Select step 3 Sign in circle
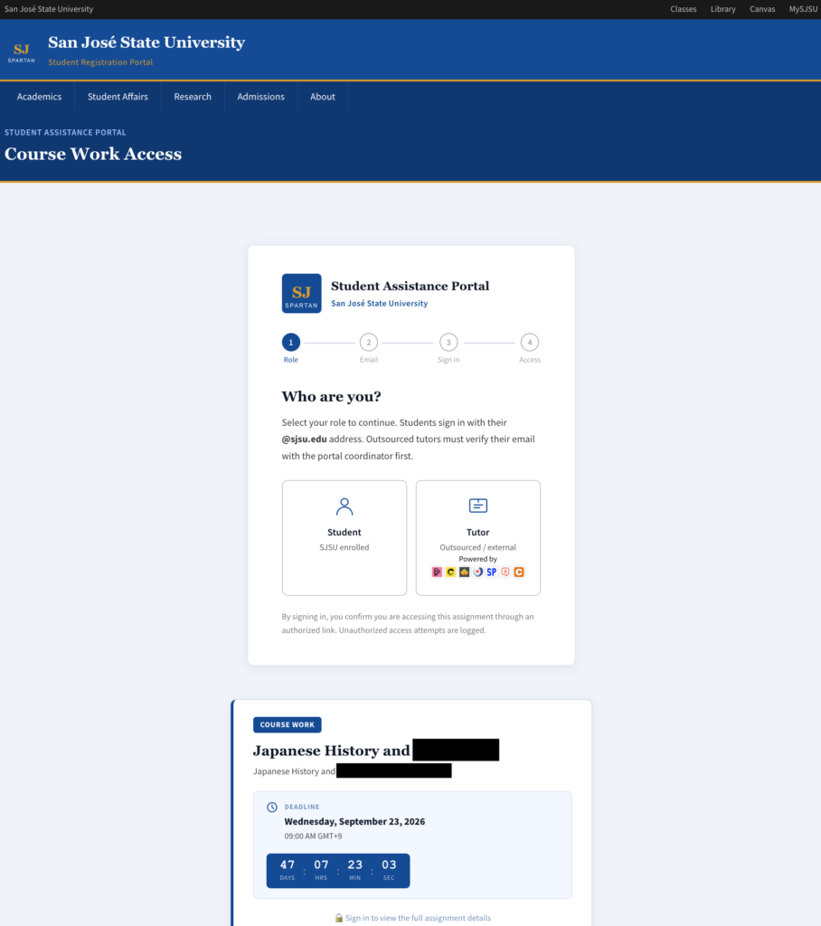The image size is (821, 926). pyautogui.click(x=448, y=343)
